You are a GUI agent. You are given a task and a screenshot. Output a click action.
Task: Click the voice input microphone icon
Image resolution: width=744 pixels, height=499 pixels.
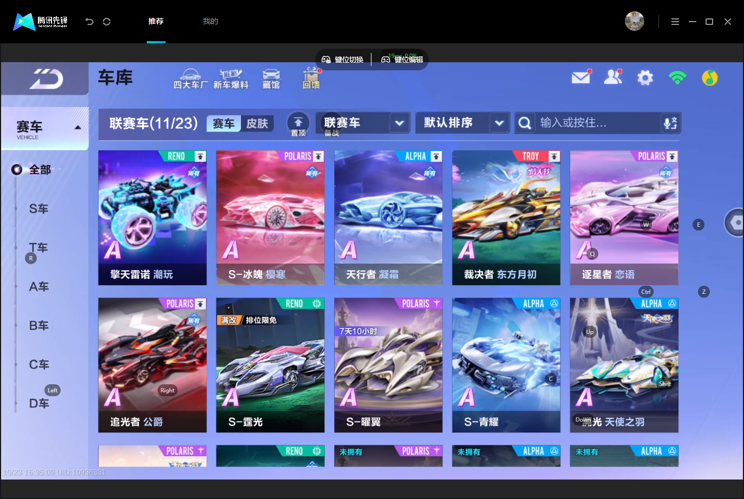coord(670,123)
